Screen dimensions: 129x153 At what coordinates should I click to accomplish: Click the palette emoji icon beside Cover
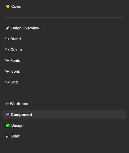coord(7,6)
